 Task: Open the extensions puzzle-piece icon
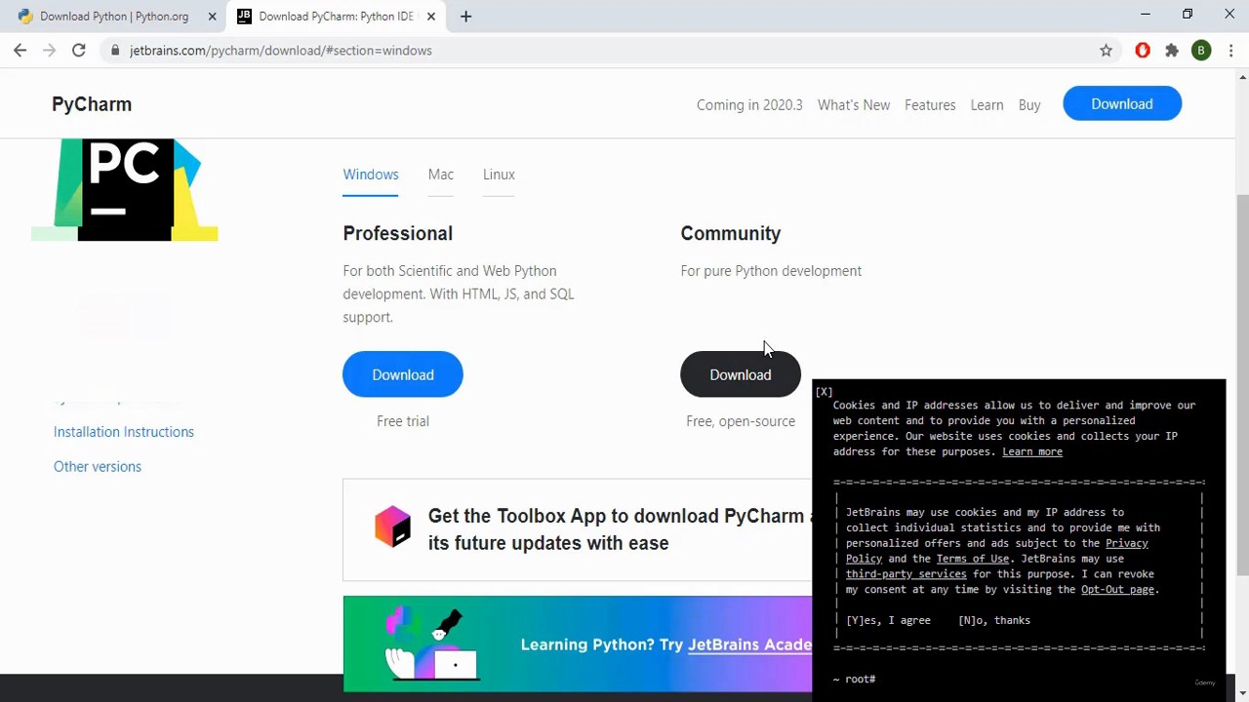tap(1172, 51)
